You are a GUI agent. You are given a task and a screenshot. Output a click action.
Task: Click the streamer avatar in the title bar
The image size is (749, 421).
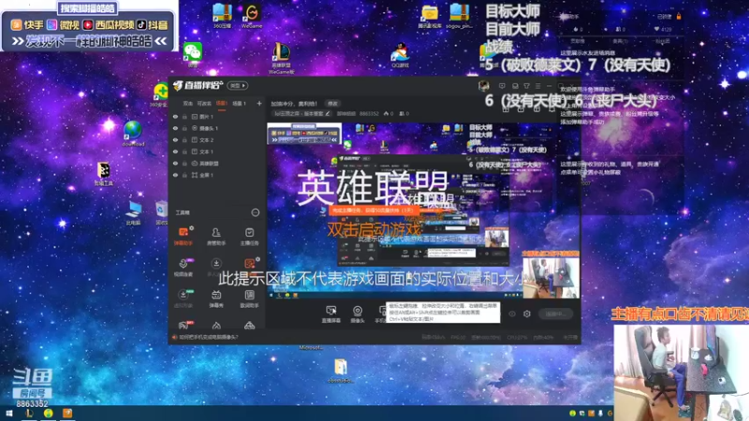(484, 85)
